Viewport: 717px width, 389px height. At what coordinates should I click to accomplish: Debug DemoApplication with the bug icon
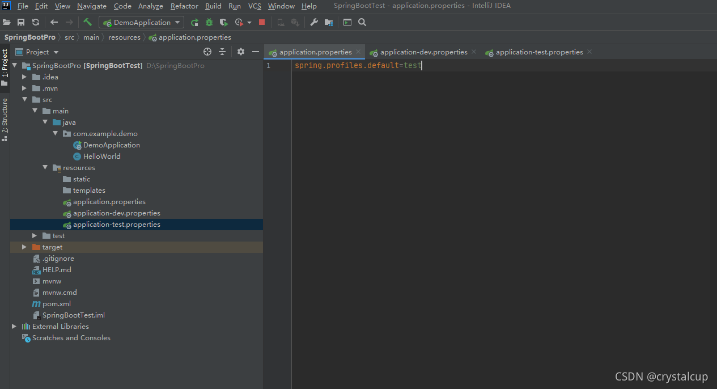[x=209, y=22]
